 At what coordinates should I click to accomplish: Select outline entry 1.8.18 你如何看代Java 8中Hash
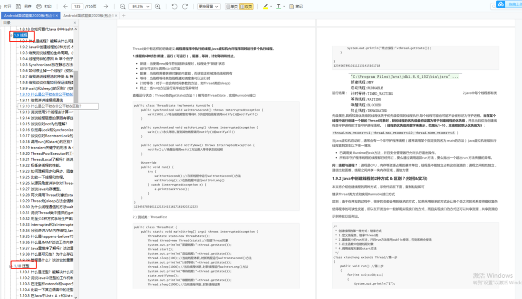46,29
